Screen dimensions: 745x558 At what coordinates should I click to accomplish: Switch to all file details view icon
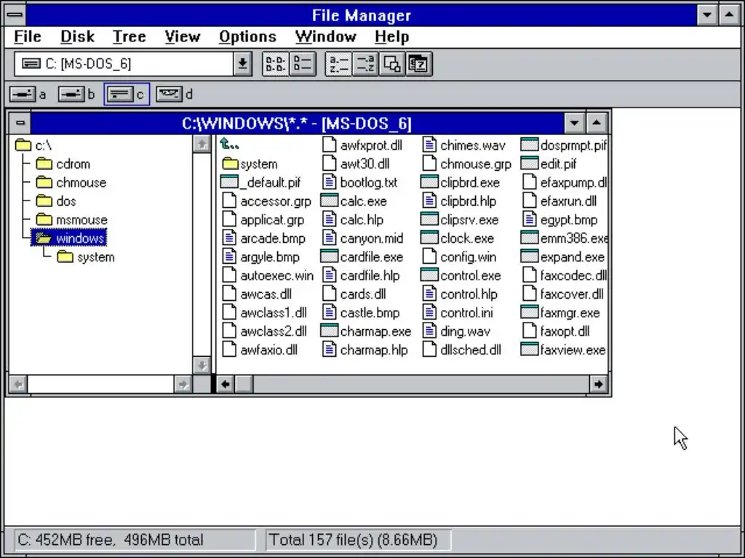tap(303, 64)
